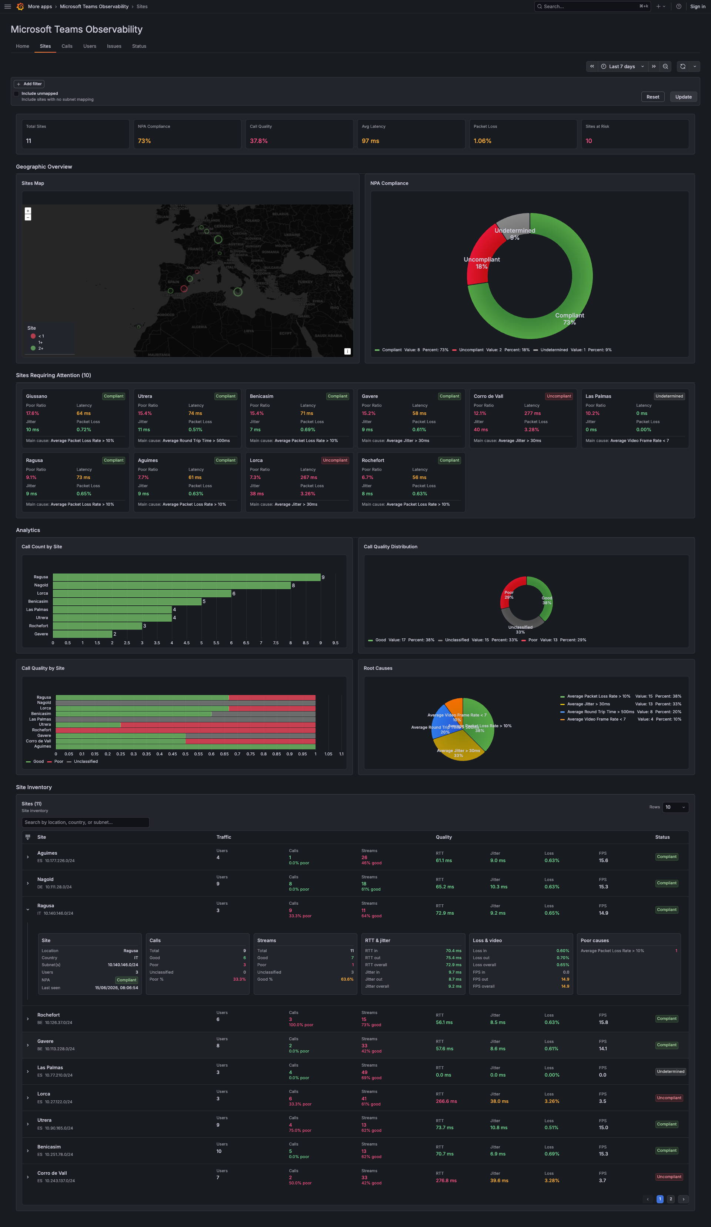Go to the Home tab

pos(22,46)
